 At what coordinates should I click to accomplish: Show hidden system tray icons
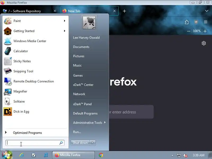tap(172, 155)
